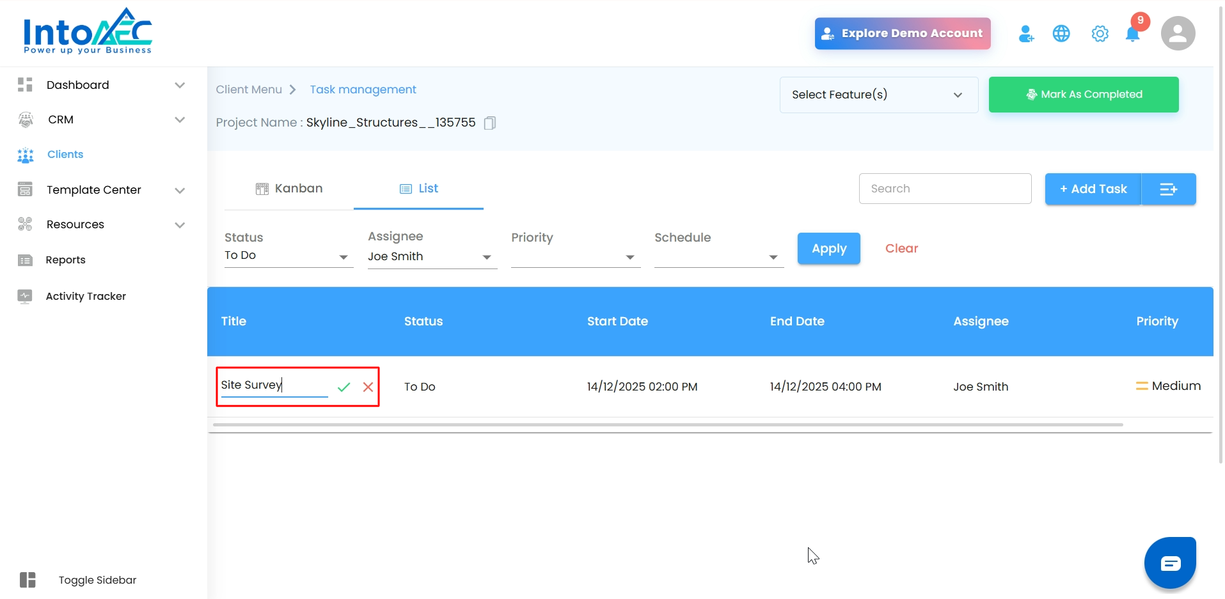Click the CRM handshake icon in sidebar

(26, 120)
